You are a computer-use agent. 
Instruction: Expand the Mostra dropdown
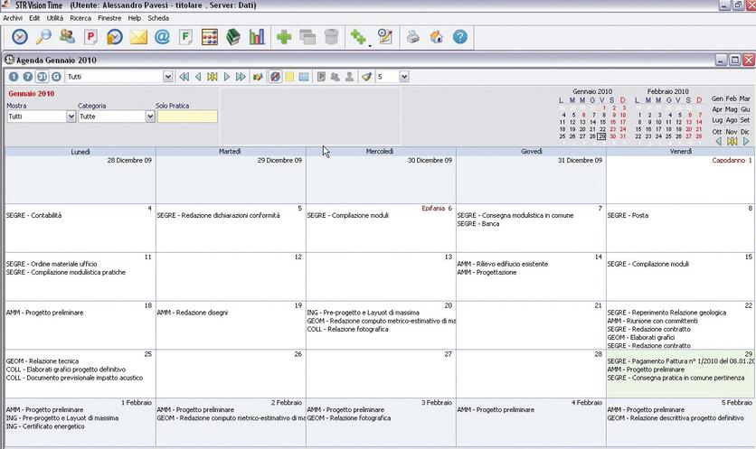pos(71,117)
